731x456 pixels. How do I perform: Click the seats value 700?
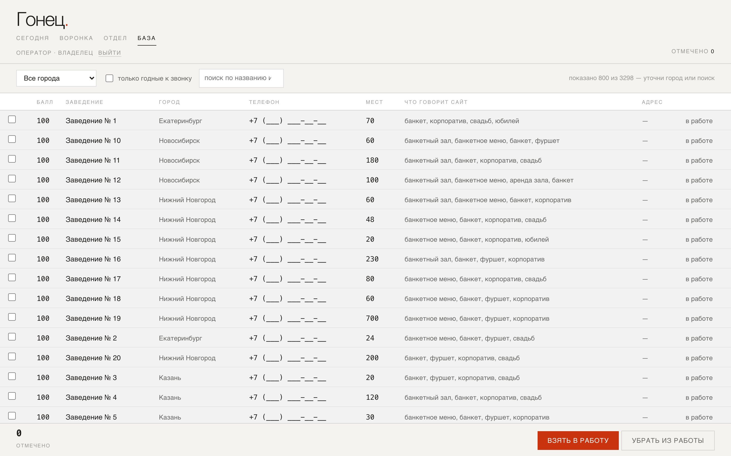[372, 318]
